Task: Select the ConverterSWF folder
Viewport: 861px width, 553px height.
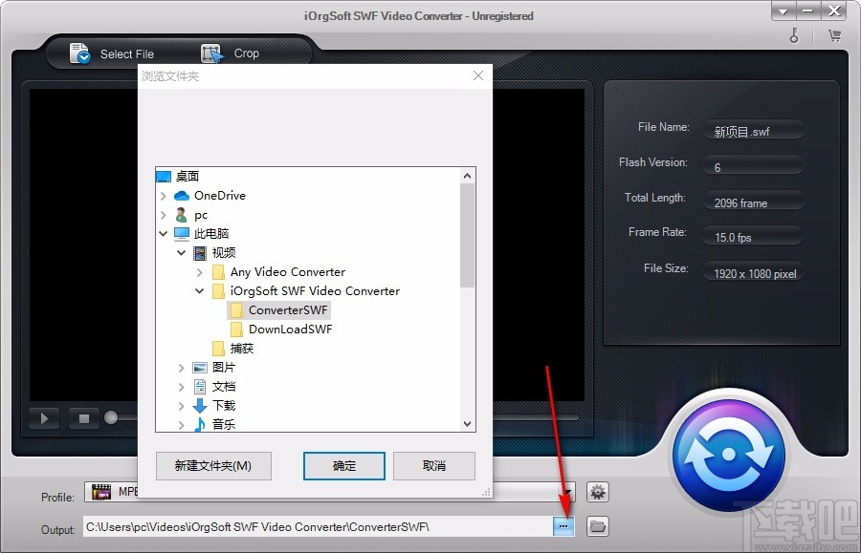Action: 287,309
